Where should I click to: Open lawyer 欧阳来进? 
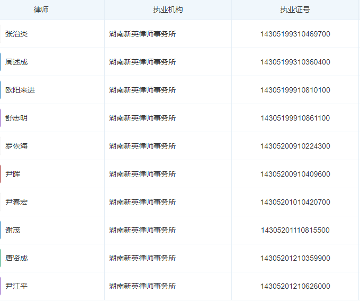coord(20,90)
